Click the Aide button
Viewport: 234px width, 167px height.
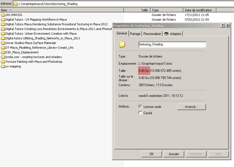pos(218,154)
